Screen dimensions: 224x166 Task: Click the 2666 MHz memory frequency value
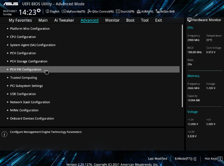pyautogui.click(x=193, y=88)
